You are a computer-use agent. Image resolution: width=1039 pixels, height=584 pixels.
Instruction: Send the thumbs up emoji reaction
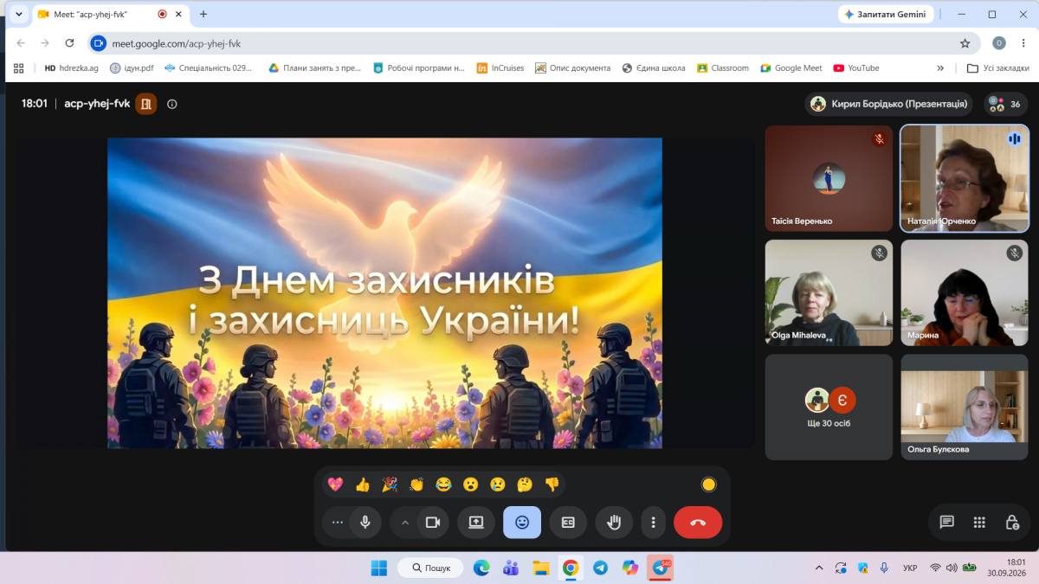(x=363, y=485)
